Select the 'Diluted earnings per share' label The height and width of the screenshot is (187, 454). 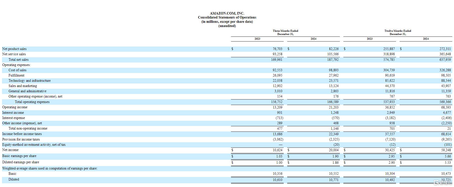(20, 162)
